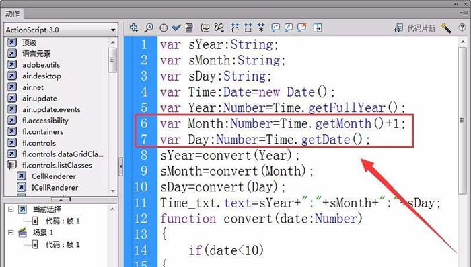Image resolution: width=471 pixels, height=267 pixels.
Task: Apply line comment icon
Action: point(289,28)
